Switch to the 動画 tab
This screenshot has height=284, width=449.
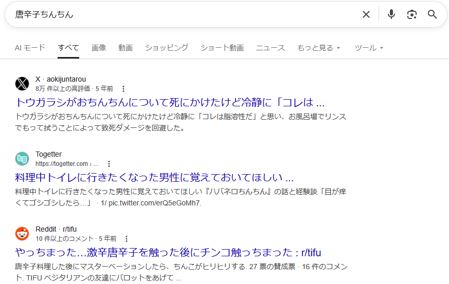pos(125,48)
